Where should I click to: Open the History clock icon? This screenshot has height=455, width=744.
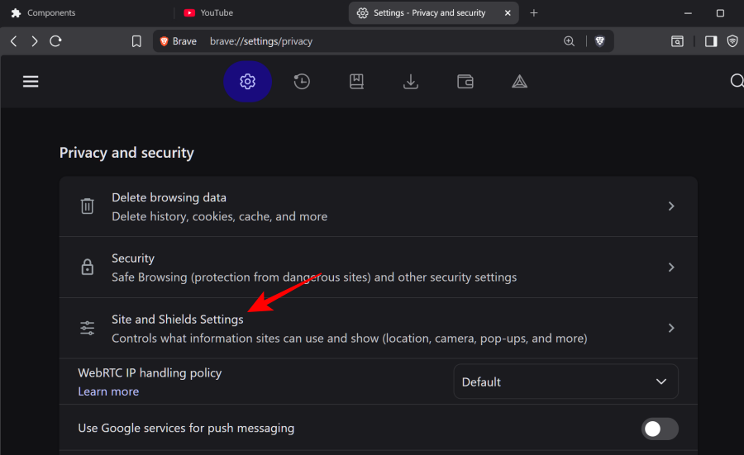[x=302, y=81]
